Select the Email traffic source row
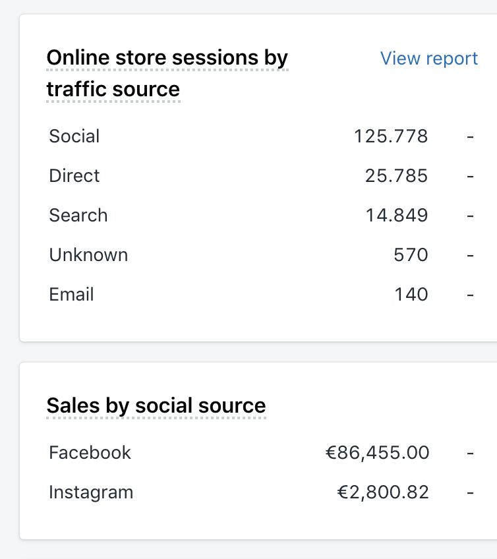This screenshot has height=559, width=497. tap(261, 295)
